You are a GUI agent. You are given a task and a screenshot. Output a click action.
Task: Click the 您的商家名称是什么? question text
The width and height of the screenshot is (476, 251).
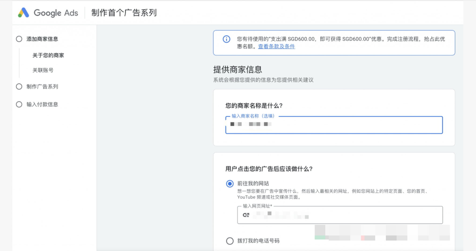point(254,106)
